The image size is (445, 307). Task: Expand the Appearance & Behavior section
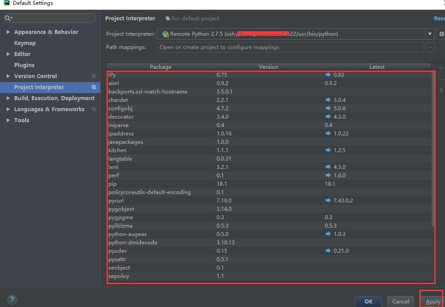[x=8, y=32]
